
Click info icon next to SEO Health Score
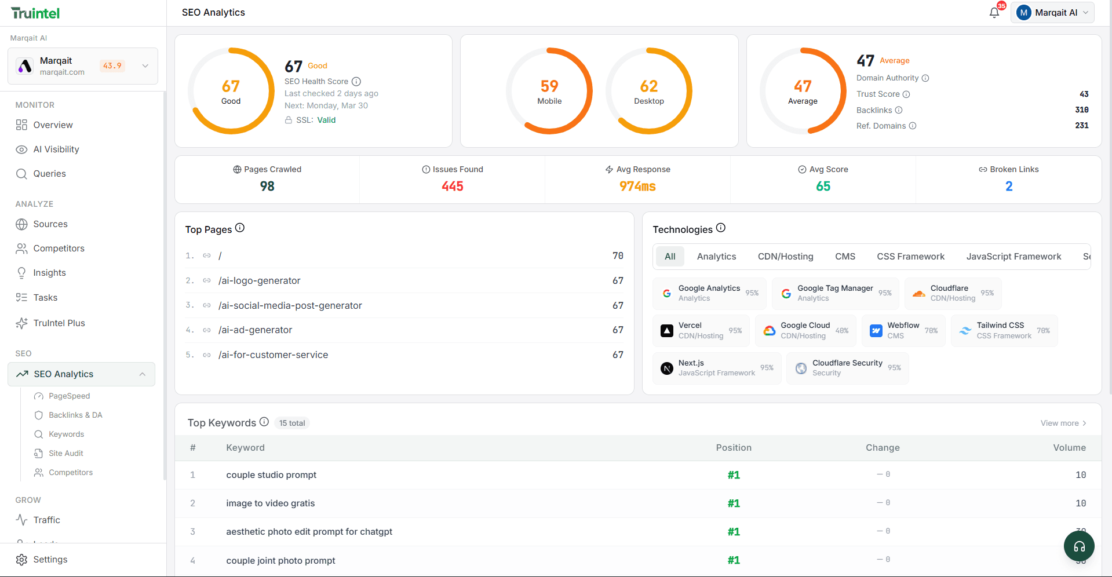(x=356, y=82)
